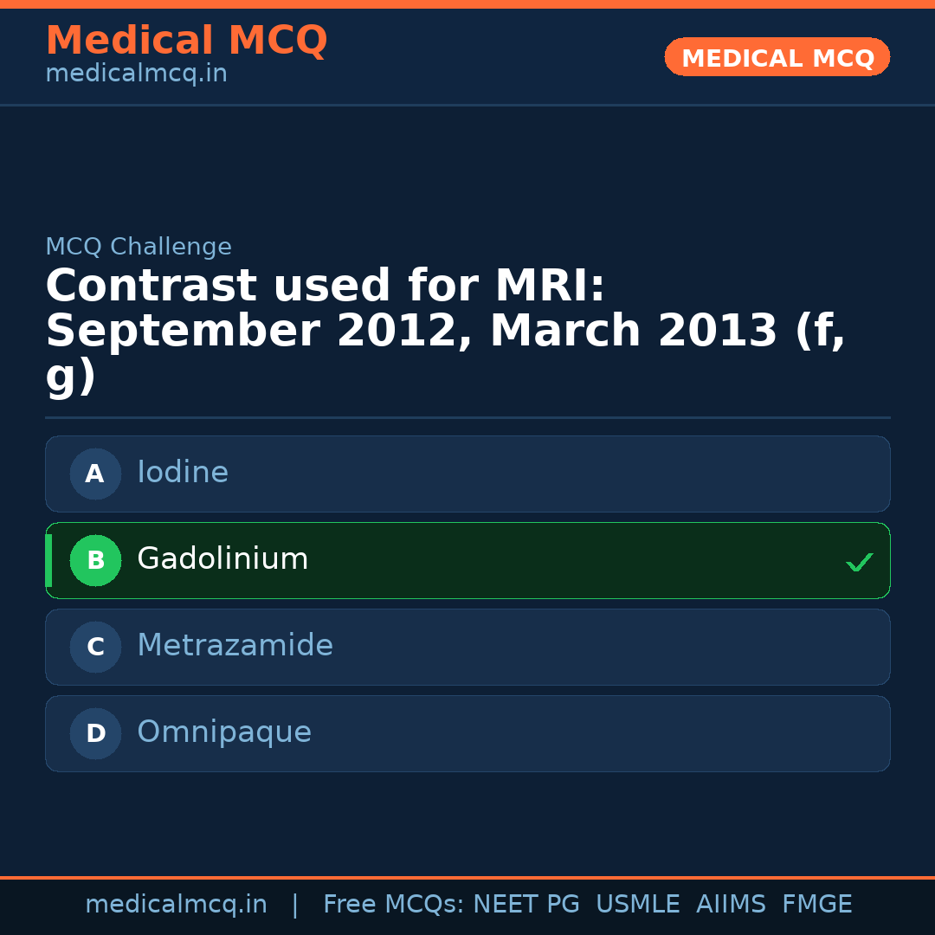Click the circular letter A icon
935x935 pixels.
[95, 474]
